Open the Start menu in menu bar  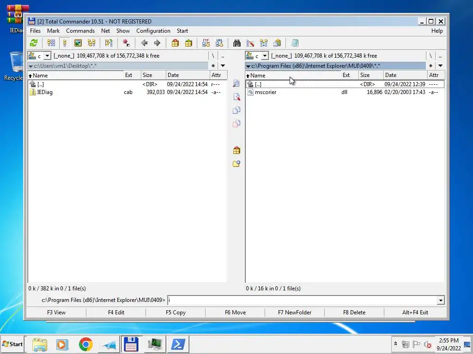point(182,31)
